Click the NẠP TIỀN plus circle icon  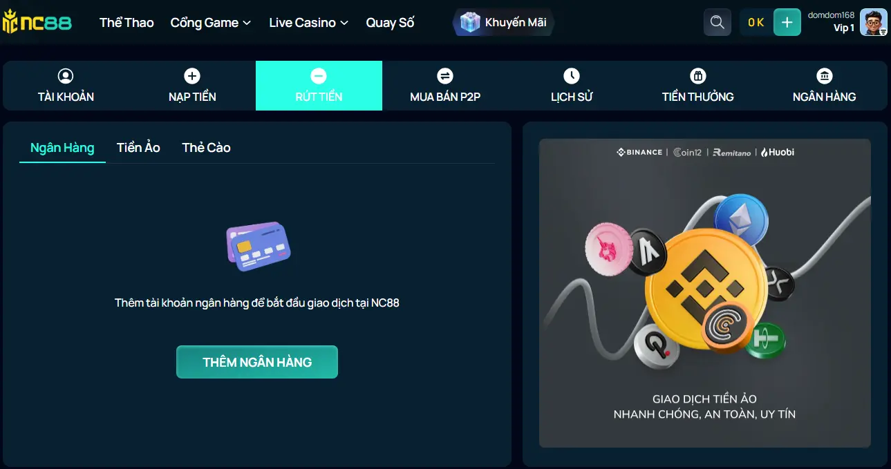pyautogui.click(x=192, y=76)
